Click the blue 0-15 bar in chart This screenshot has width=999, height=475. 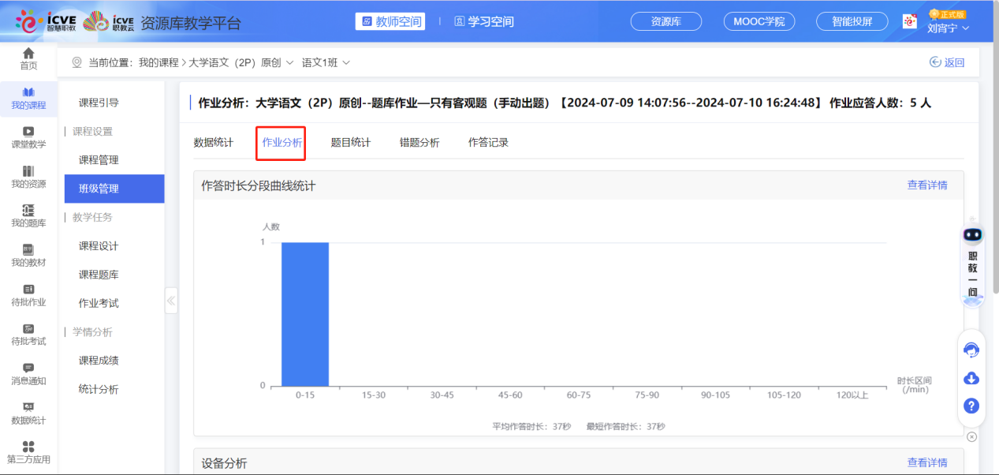pos(305,314)
